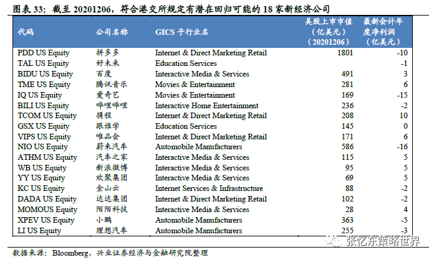Click market value 1801 for PDD
Screen dimensions: 434x260
345,53
